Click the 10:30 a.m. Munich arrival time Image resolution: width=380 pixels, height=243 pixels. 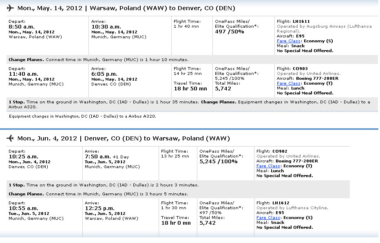click(x=106, y=26)
